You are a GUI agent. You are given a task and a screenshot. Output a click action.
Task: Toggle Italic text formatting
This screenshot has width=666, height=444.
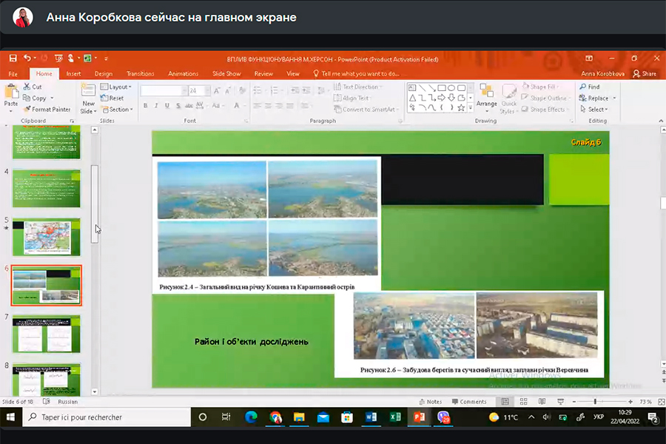click(156, 106)
